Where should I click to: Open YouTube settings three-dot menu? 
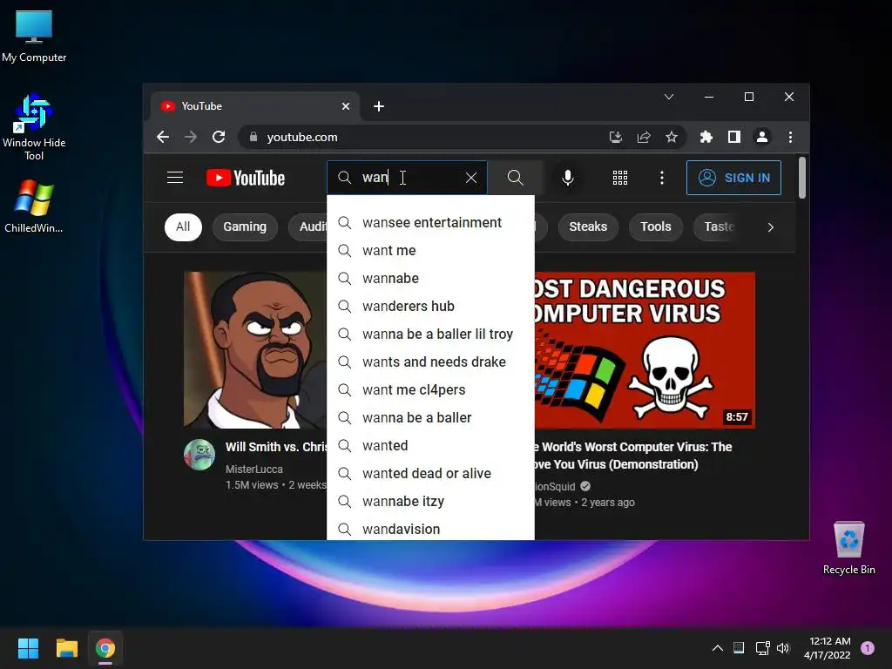point(662,178)
